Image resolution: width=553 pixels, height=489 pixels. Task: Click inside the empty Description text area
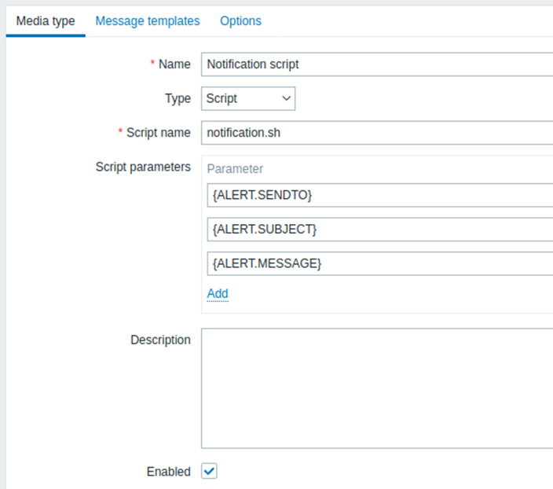pyautogui.click(x=377, y=388)
